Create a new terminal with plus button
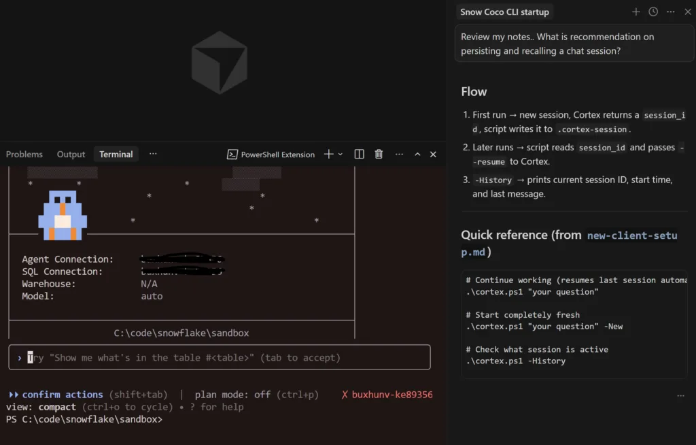The image size is (696, 445). pos(328,154)
